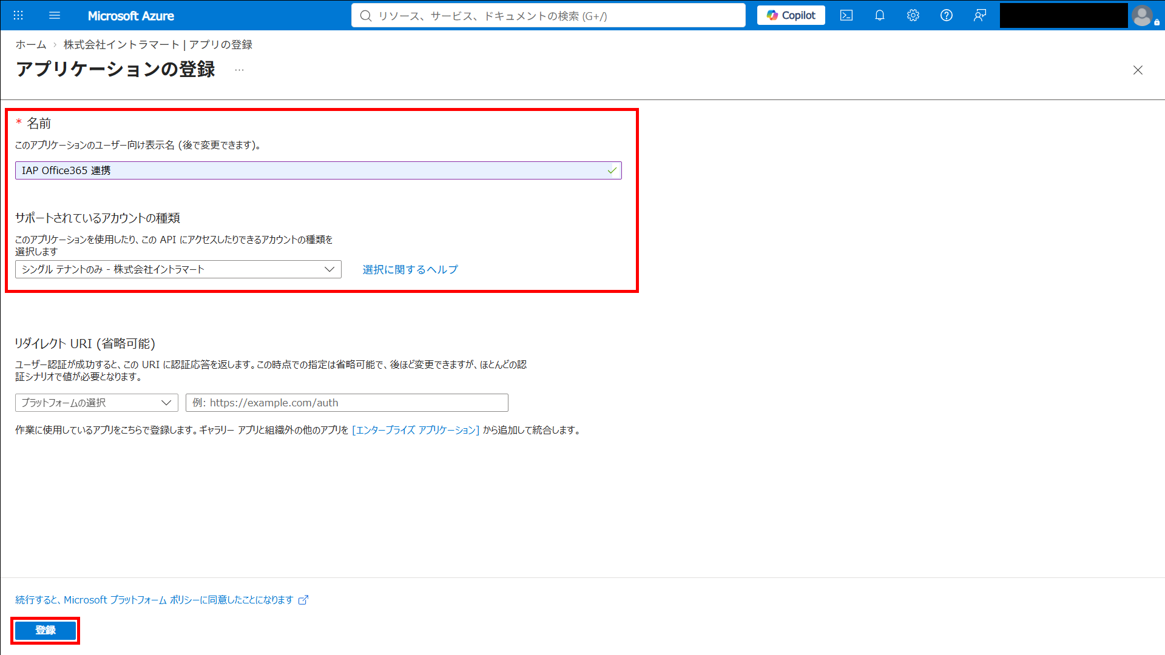
Task: Click the external link icon after policy text
Action: click(x=303, y=600)
